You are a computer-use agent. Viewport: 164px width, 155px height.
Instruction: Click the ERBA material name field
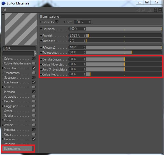(x=19, y=48)
